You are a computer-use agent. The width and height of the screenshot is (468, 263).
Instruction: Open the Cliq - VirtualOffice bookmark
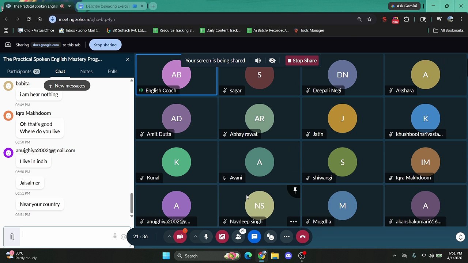pyautogui.click(x=36, y=31)
